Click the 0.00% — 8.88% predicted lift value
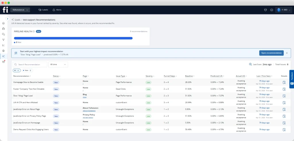 pos(217,103)
